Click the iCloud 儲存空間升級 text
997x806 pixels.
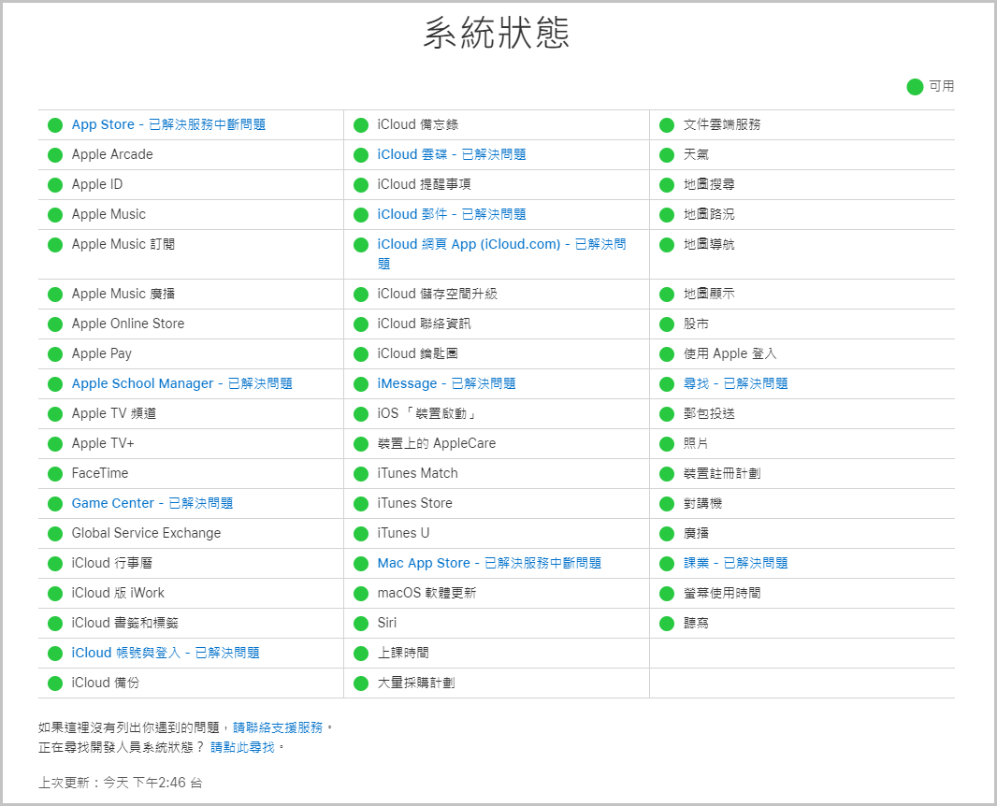tap(437, 294)
